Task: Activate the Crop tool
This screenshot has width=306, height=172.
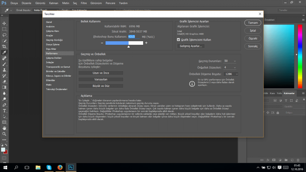Action: coord(4,47)
